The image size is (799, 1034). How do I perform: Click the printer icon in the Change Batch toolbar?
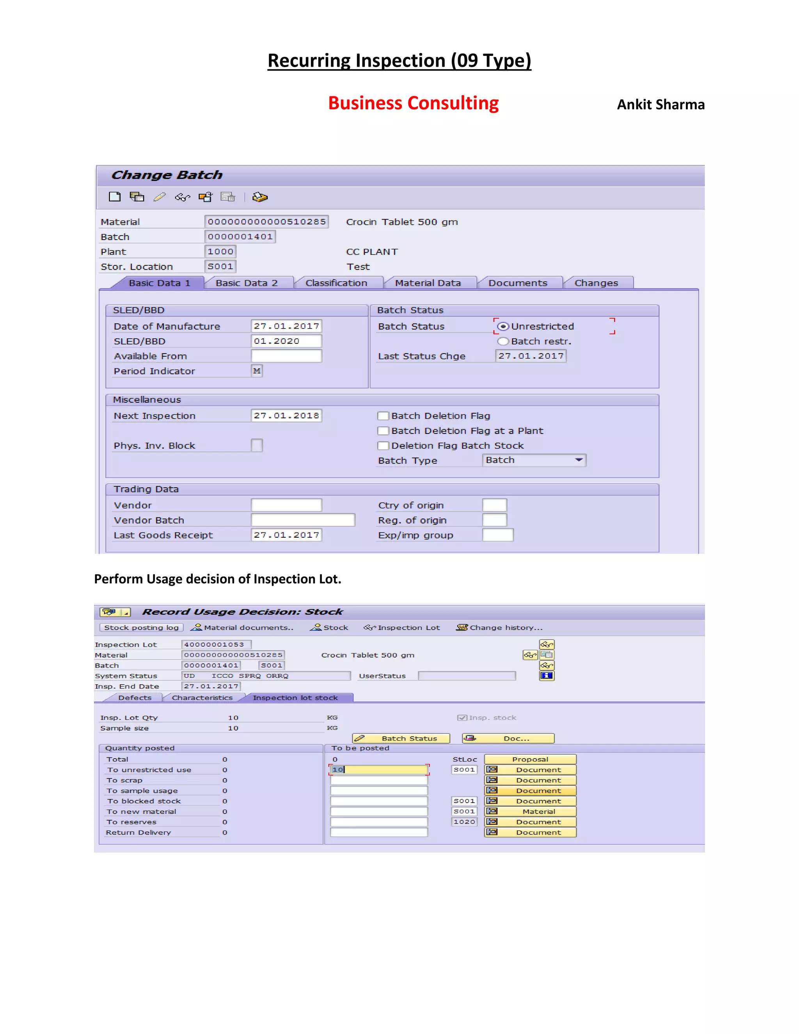(x=260, y=197)
